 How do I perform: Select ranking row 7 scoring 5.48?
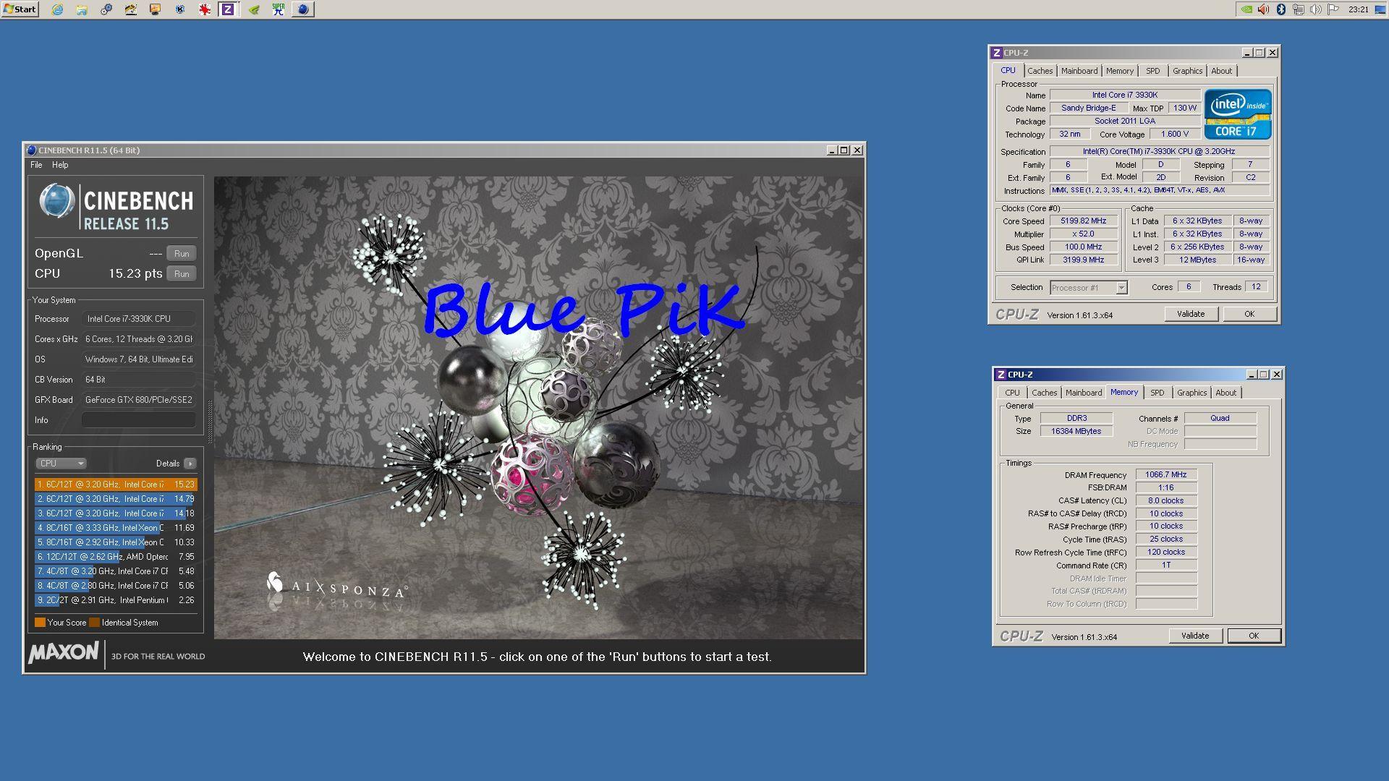click(116, 571)
